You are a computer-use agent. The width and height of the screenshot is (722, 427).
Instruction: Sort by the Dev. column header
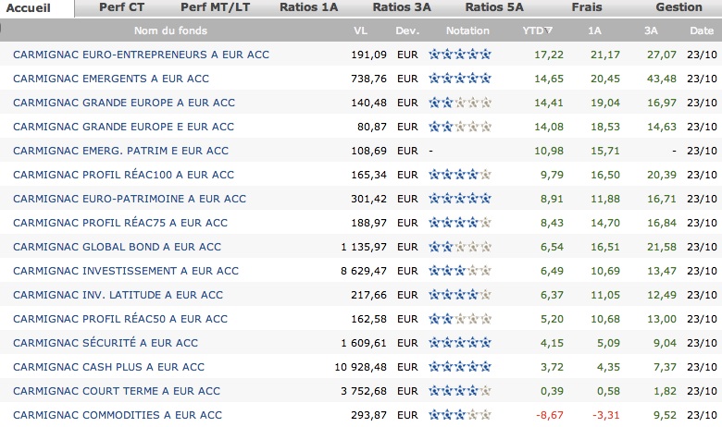point(407,30)
